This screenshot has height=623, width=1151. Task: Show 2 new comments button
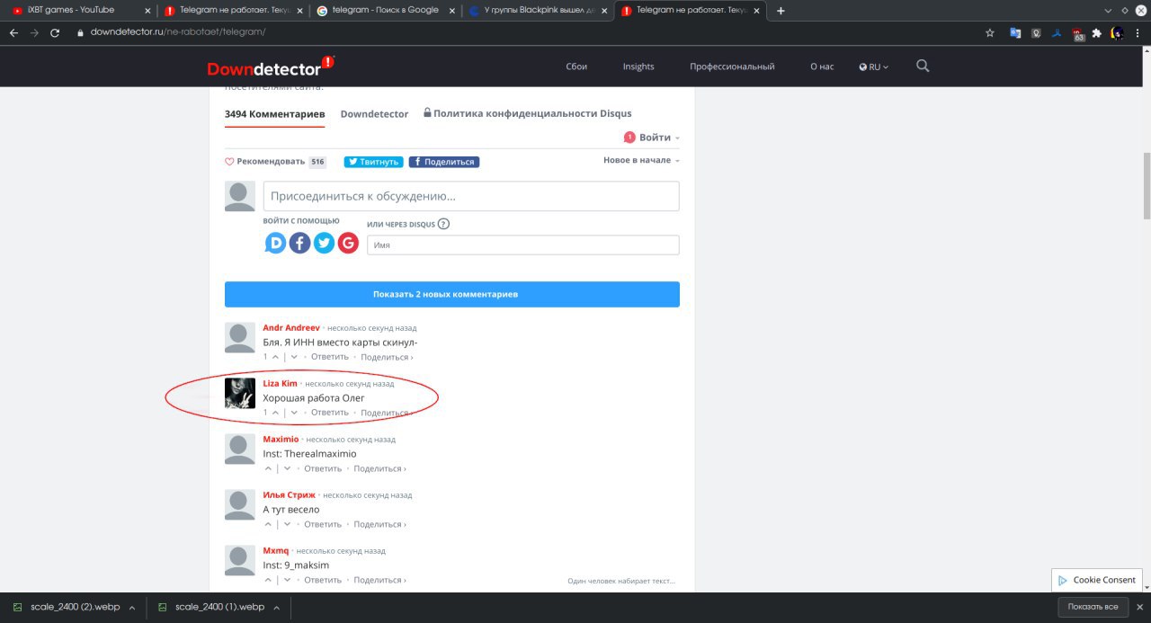point(452,294)
